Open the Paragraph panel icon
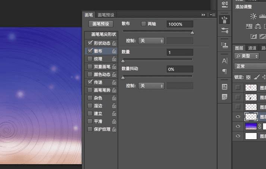Viewport: 266px width, 169px height. tap(225, 71)
